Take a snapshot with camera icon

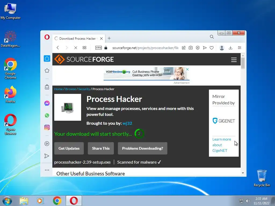pyautogui.click(x=191, y=48)
